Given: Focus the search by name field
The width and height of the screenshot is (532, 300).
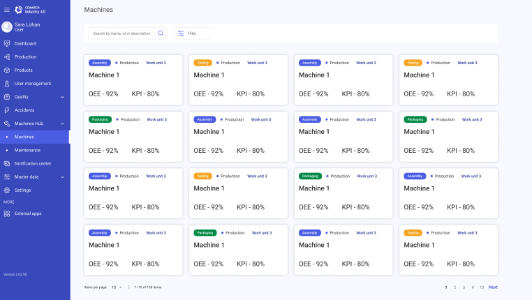Looking at the screenshot, I should (122, 33).
